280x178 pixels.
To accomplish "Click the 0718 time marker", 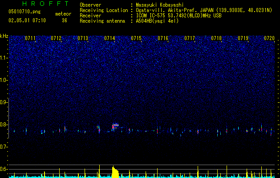I will 216,38.
